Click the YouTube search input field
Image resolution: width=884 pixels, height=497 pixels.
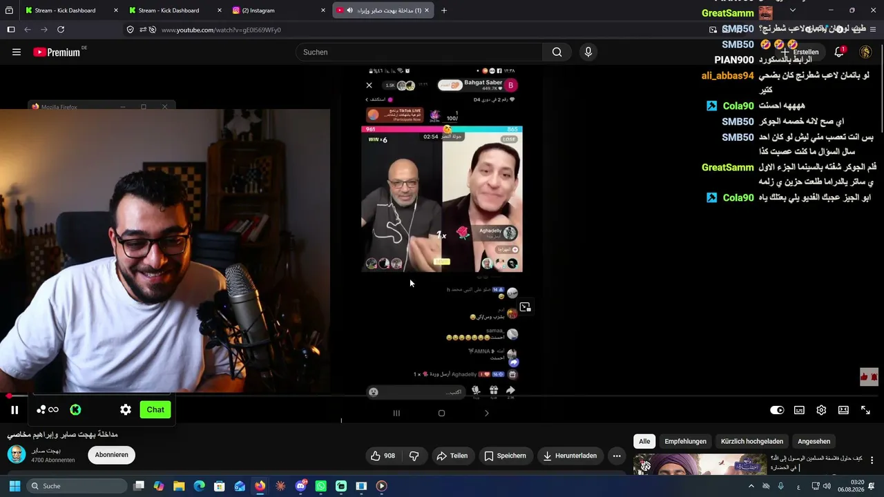point(419,52)
